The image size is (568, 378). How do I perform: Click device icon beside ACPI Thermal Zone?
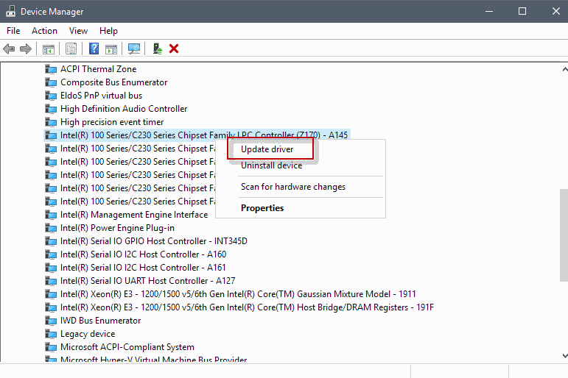pyautogui.click(x=51, y=69)
